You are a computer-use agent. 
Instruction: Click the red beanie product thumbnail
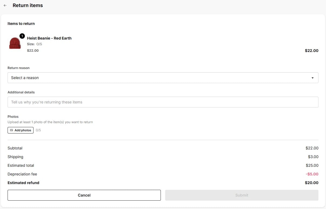pos(15,43)
